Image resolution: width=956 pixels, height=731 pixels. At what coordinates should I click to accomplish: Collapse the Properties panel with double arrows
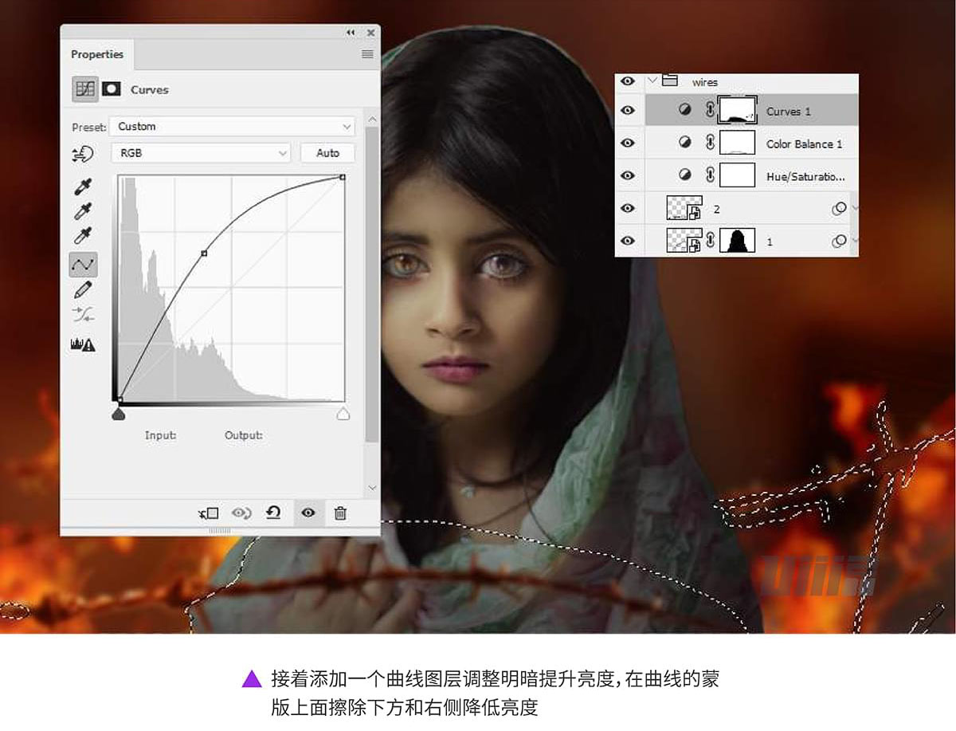coord(351,33)
